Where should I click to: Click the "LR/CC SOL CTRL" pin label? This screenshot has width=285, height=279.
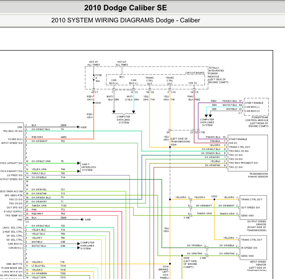pos(13,227)
